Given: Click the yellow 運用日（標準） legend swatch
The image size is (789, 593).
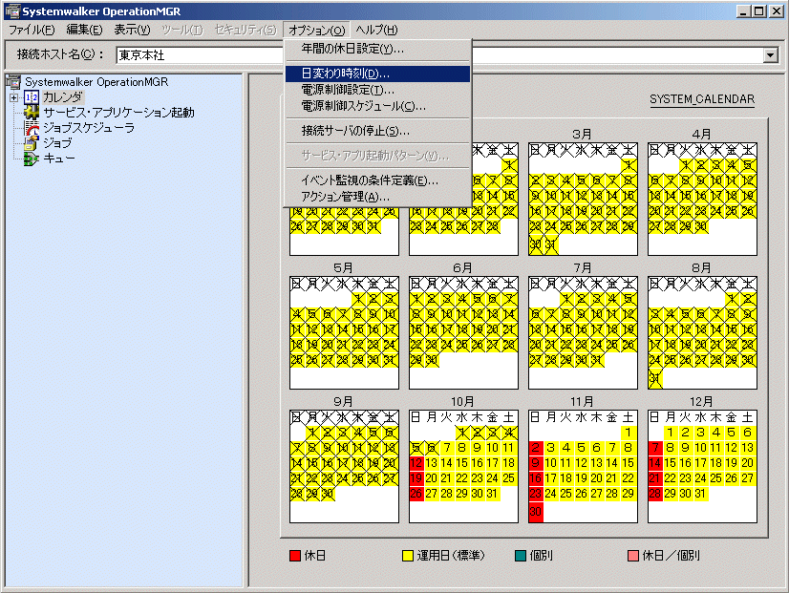Looking at the screenshot, I should coord(408,555).
